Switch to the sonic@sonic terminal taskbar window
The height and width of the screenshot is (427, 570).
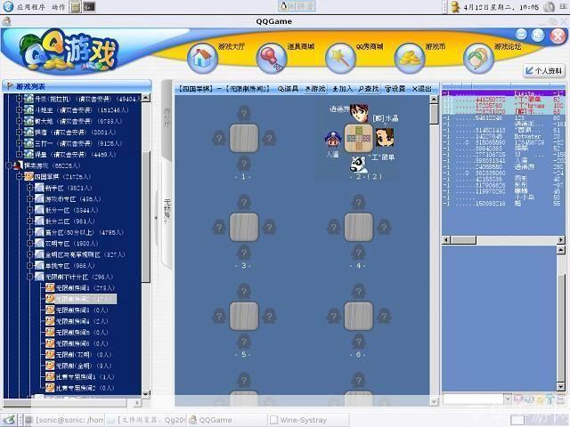pyautogui.click(x=65, y=420)
